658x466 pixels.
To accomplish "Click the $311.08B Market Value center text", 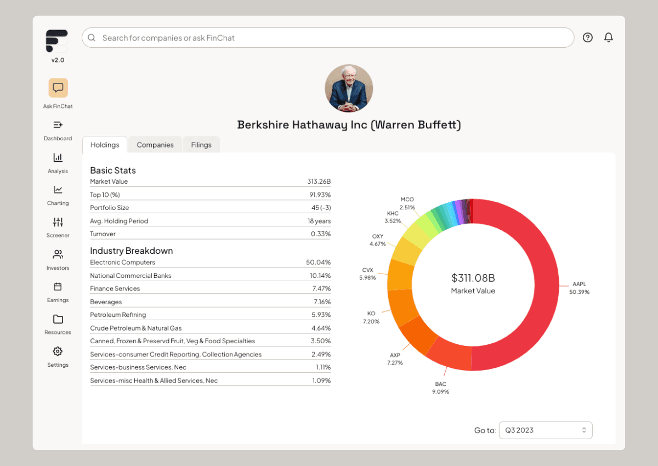I will tap(473, 283).
